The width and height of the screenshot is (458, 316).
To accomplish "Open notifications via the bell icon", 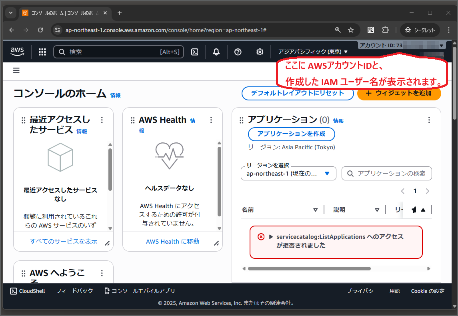I will (216, 52).
